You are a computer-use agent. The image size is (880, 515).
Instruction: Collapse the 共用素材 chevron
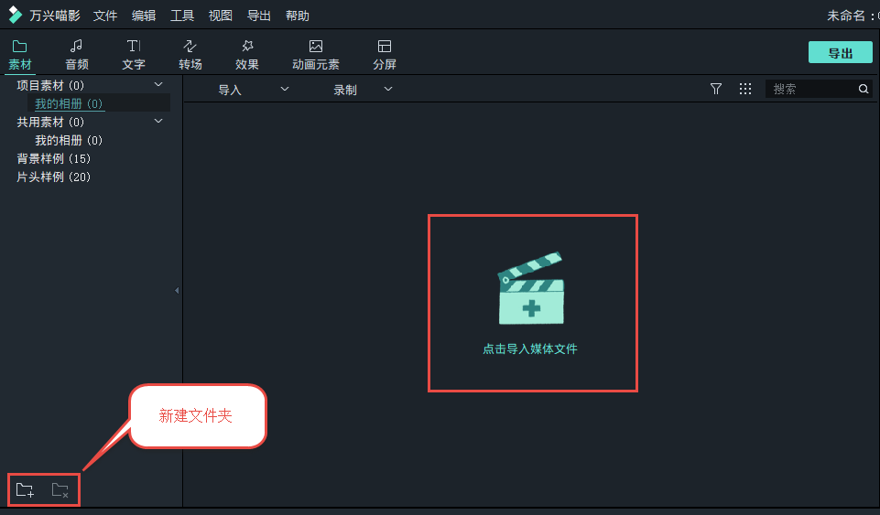coord(158,121)
